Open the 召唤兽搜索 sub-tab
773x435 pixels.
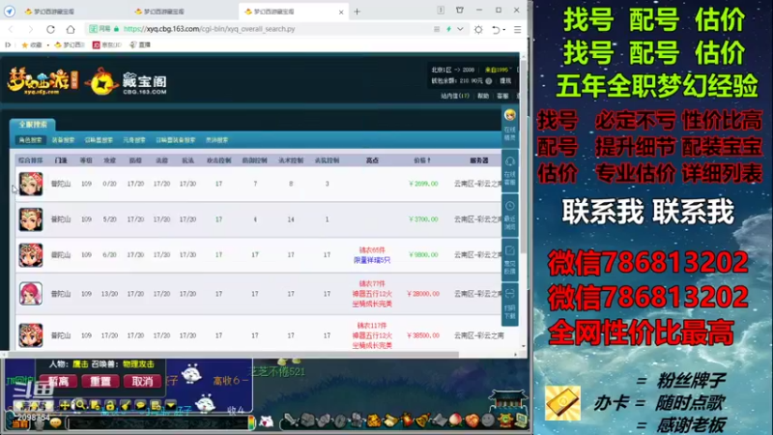(99, 140)
